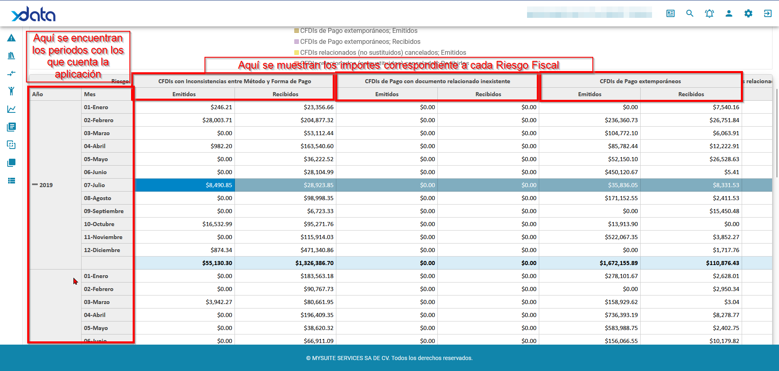This screenshot has width=779, height=371.
Task: Click the books library icon in sidebar
Action: pos(11,56)
